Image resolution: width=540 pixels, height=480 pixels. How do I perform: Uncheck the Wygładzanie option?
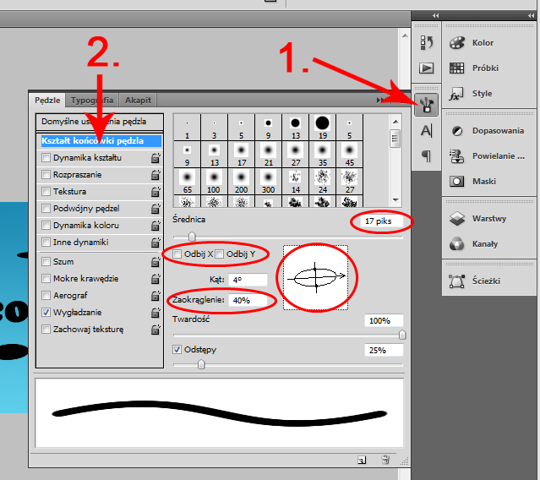coord(46,312)
